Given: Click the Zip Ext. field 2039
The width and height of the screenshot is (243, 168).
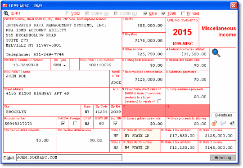Looking at the screenshot, I should [x=116, y=112].
